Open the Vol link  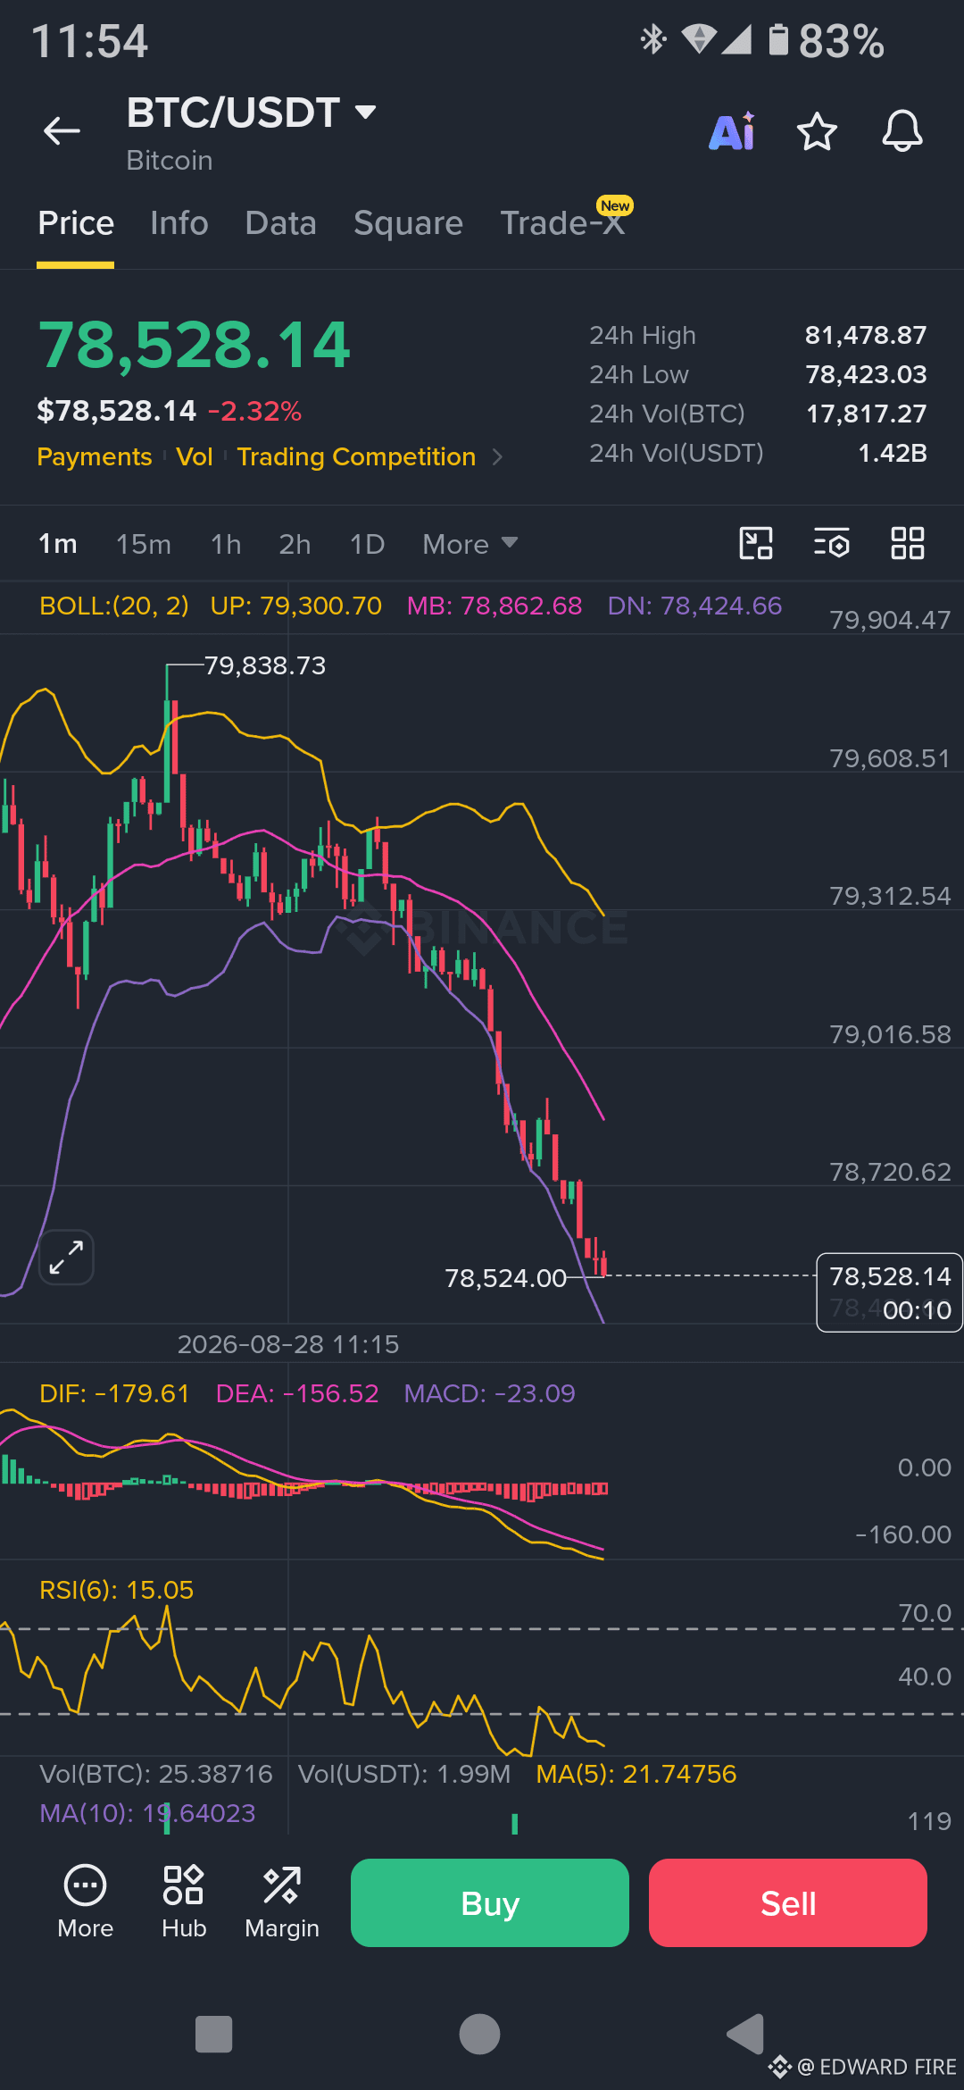pyautogui.click(x=195, y=457)
